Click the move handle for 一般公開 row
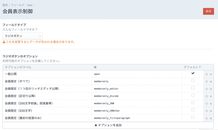This screenshot has width=218, height=130. tap(207, 74)
